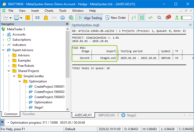
Task: Click the toolbar progress level bar
Action: click(186, 18)
